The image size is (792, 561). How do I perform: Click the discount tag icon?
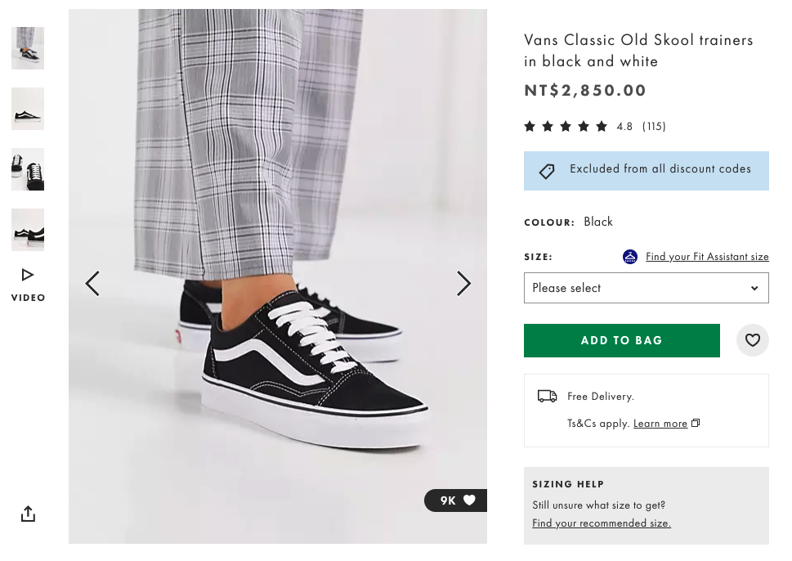coord(547,170)
